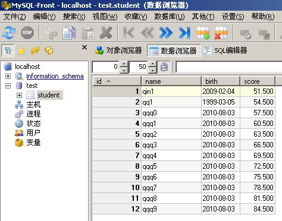The width and height of the screenshot is (282, 221).
Task: Open the 数据库(U) menu
Action: pos(170,17)
